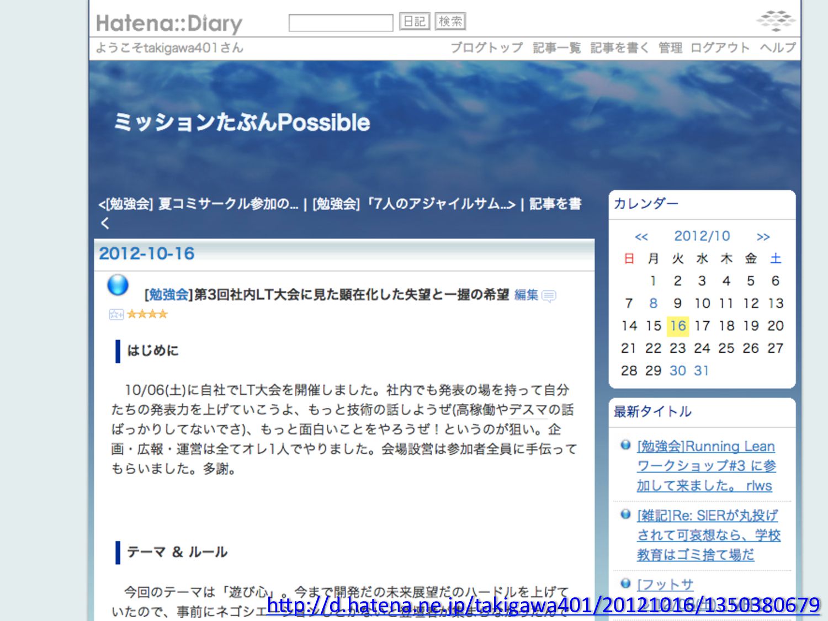Click the d.hatena.ne.jp/takigawa401 URL link
The width and height of the screenshot is (828, 621).
pos(544,605)
